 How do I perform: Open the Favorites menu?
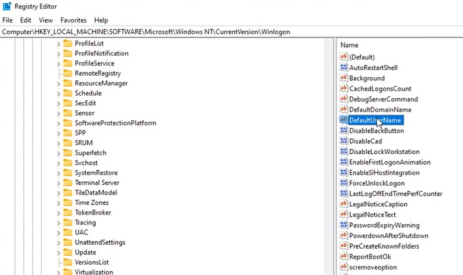(73, 20)
